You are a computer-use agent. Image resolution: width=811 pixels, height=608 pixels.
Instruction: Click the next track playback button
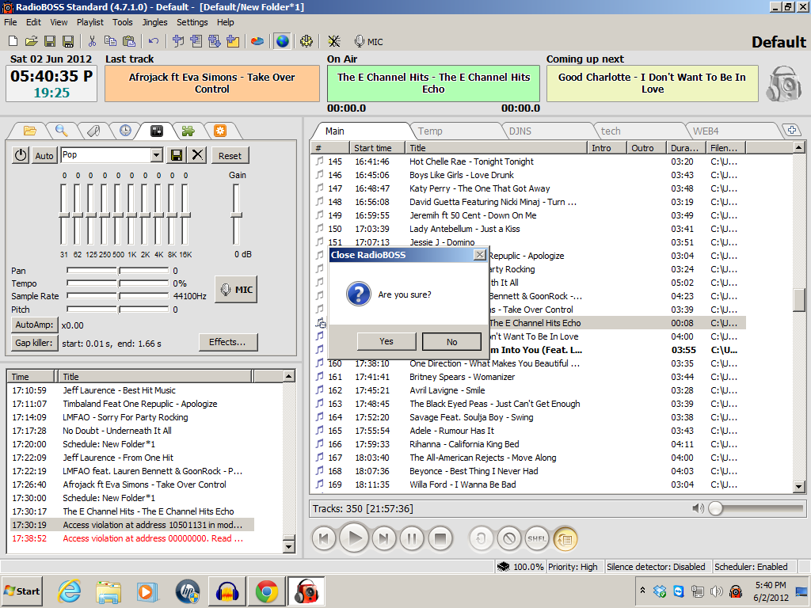coord(383,539)
